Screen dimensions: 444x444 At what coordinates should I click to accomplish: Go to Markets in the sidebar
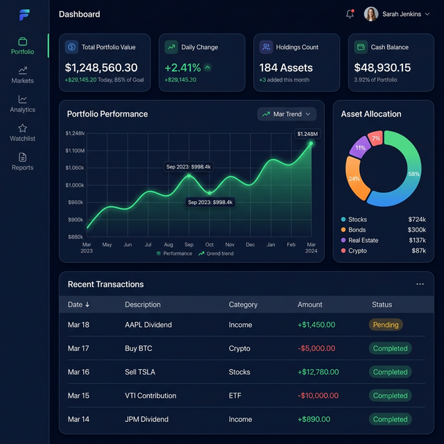(23, 74)
